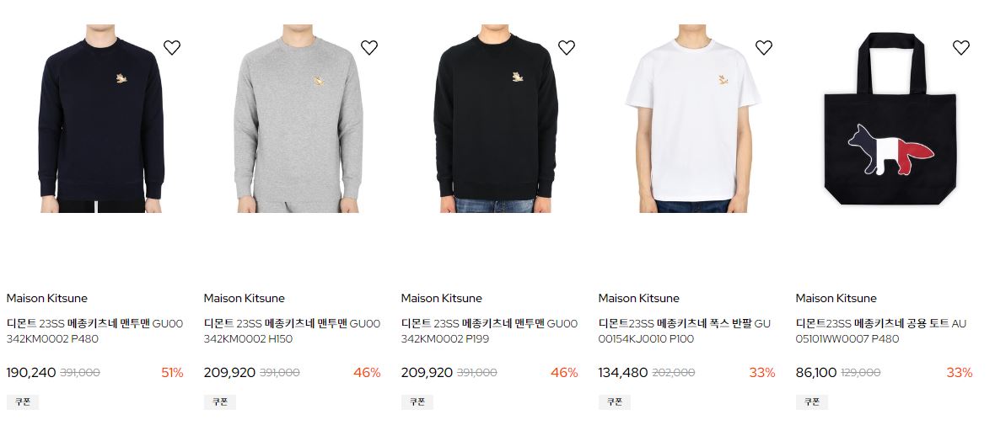Select white t-shirt product image

(x=693, y=119)
